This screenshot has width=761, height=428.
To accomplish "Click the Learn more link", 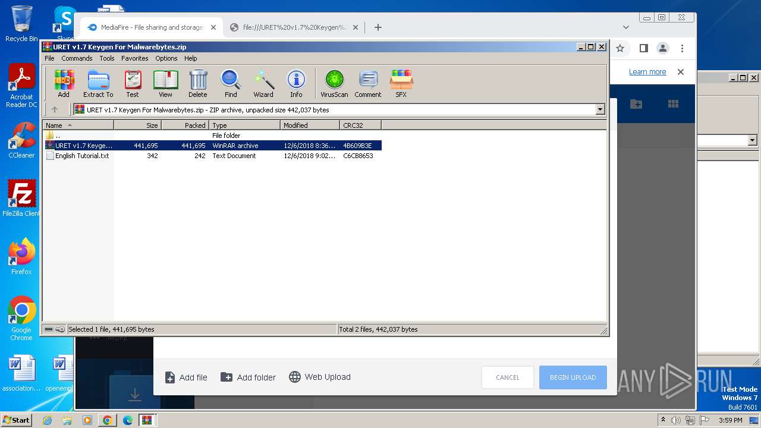I will [647, 72].
